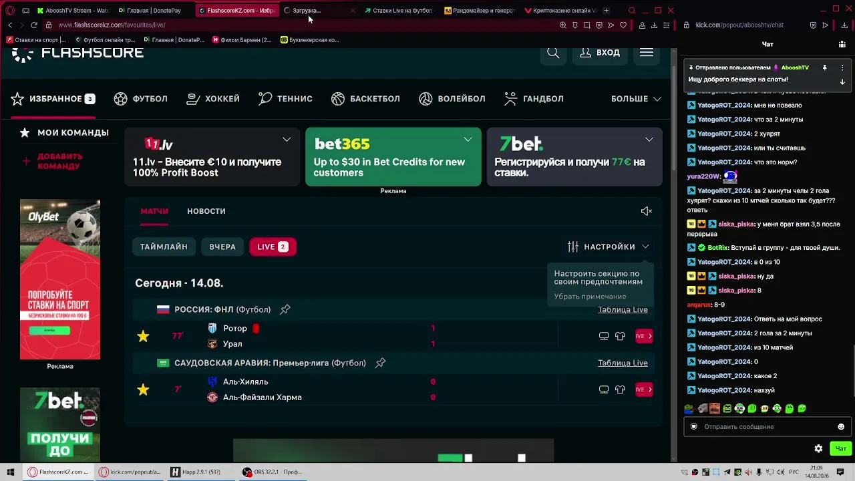855x481 pixels.
Task: Click the TV icon for Ротор match
Action: click(604, 336)
